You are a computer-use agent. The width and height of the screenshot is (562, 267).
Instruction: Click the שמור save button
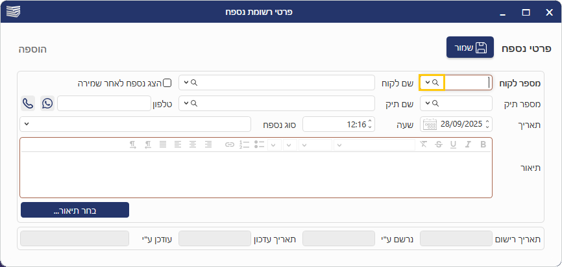pos(470,48)
